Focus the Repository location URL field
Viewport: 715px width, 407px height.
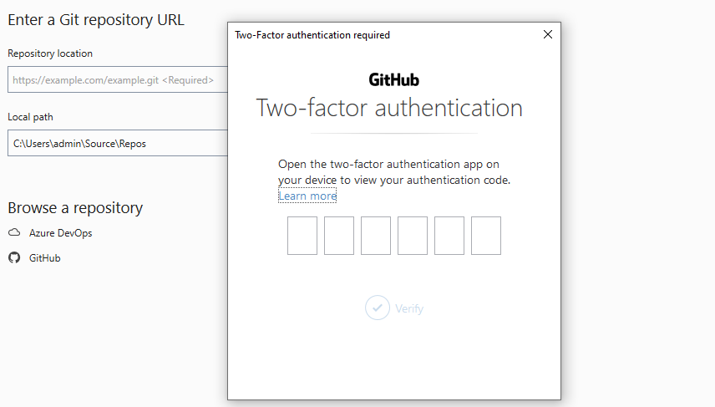tap(118, 80)
